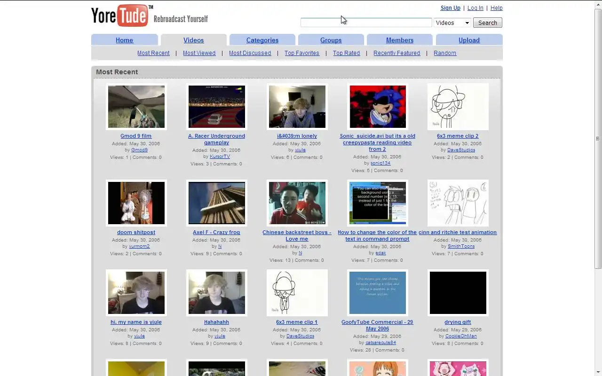Click the Gmod 9 film title link
This screenshot has height=376, width=602.
(136, 136)
